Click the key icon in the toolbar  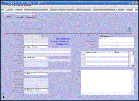(x=6, y=10)
